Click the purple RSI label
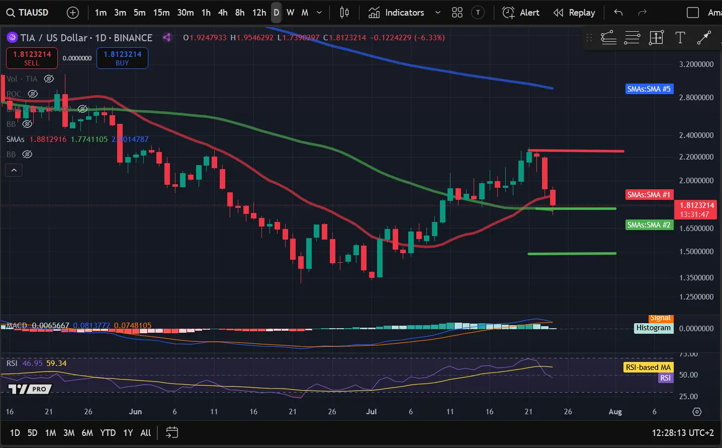Screen dimensions: 722x448 point(665,378)
